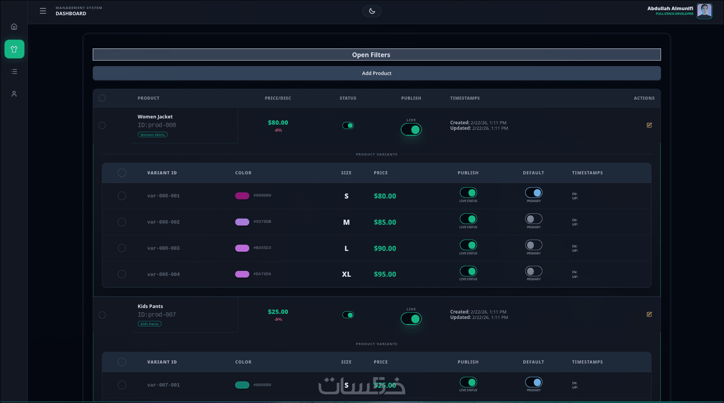Select variant var-008-001 checkbox
Screen dimensions: 724x403
coord(122,196)
